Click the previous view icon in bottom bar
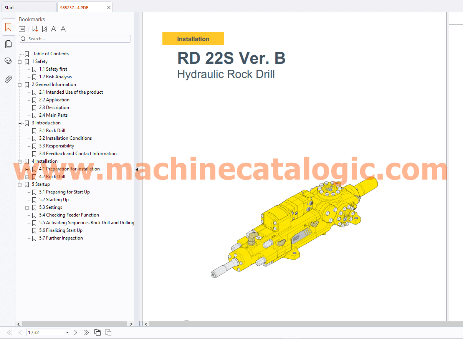 (x=98, y=332)
